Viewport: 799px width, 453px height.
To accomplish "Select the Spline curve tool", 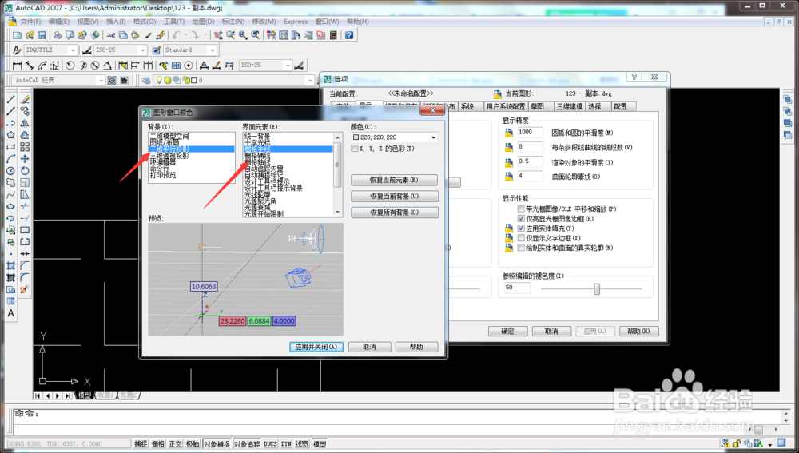I will coord(10,194).
